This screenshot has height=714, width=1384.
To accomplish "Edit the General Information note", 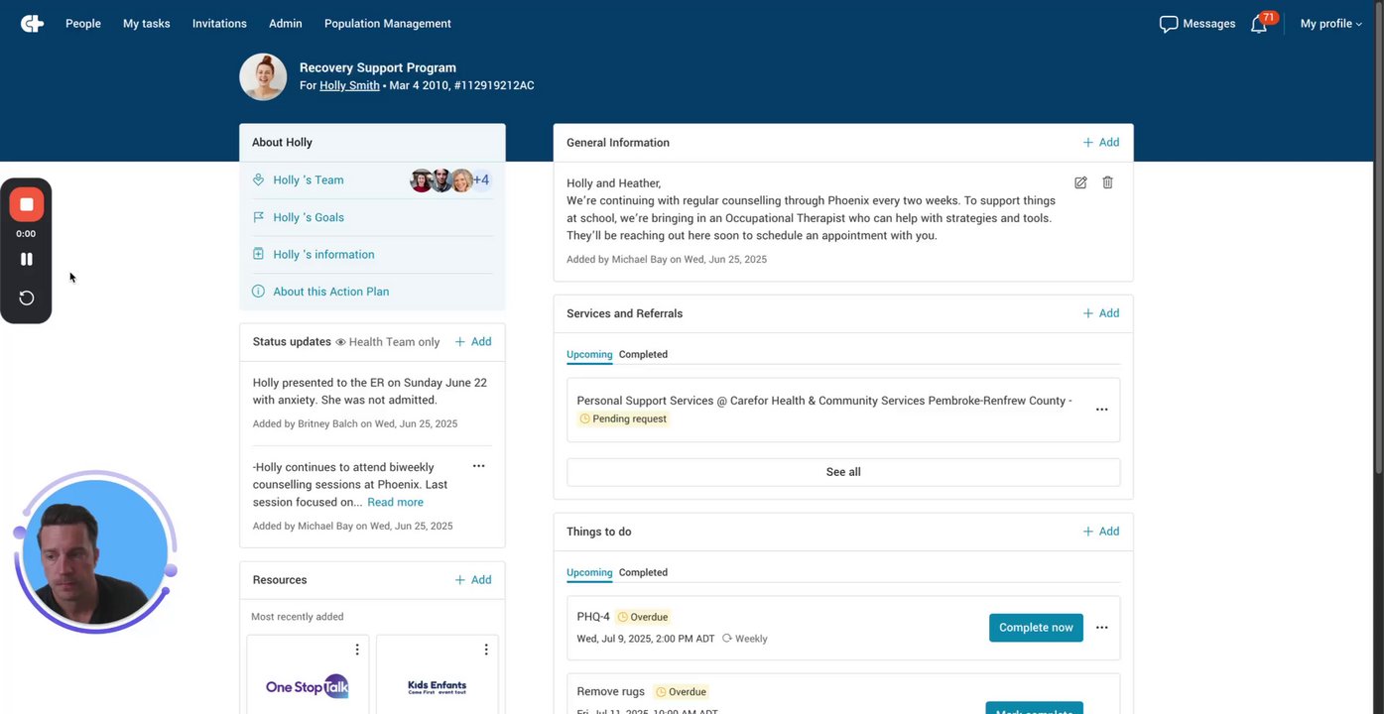I will (x=1080, y=182).
